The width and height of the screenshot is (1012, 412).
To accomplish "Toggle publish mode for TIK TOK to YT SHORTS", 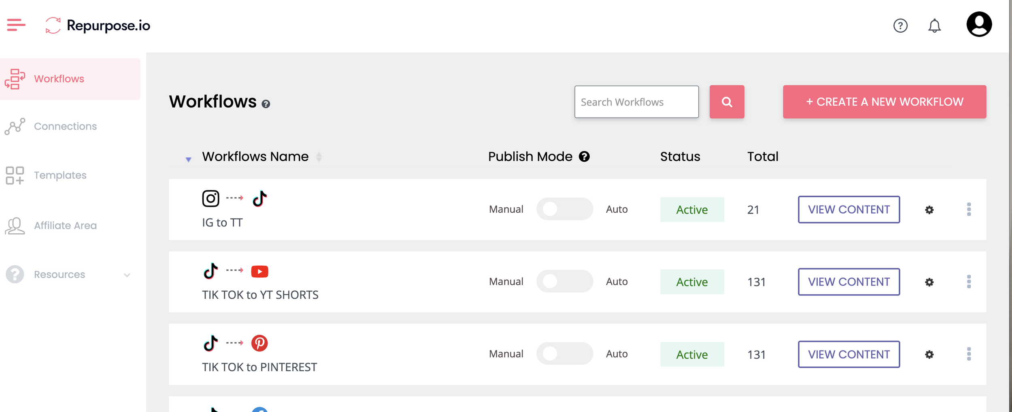I will tap(565, 281).
